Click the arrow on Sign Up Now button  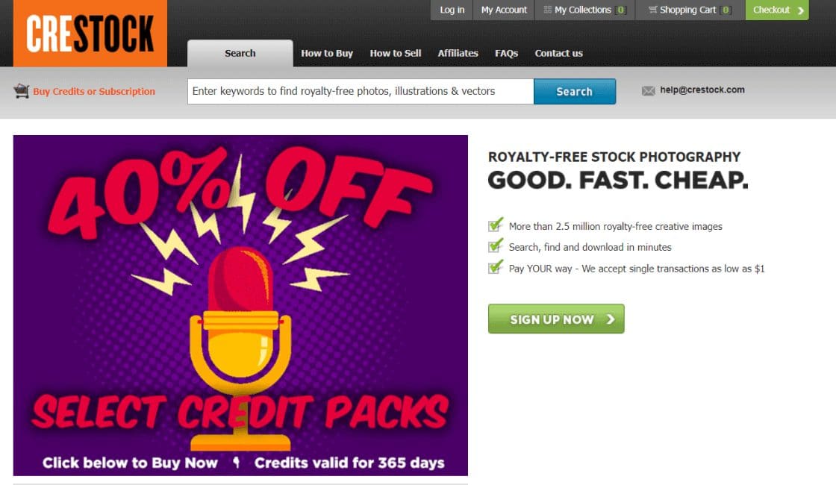pyautogui.click(x=611, y=319)
